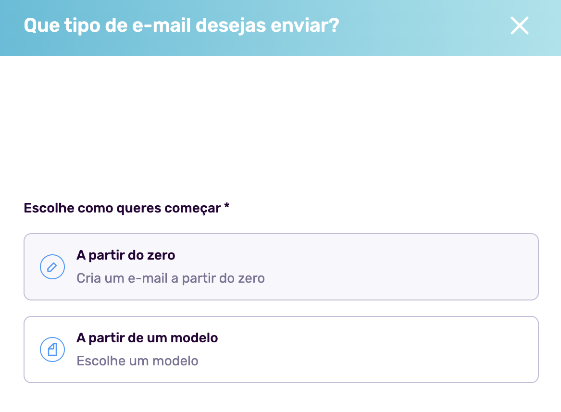The image size is (561, 412).
Task: Choose the highlighted start-from-scratch option card
Action: click(x=280, y=267)
